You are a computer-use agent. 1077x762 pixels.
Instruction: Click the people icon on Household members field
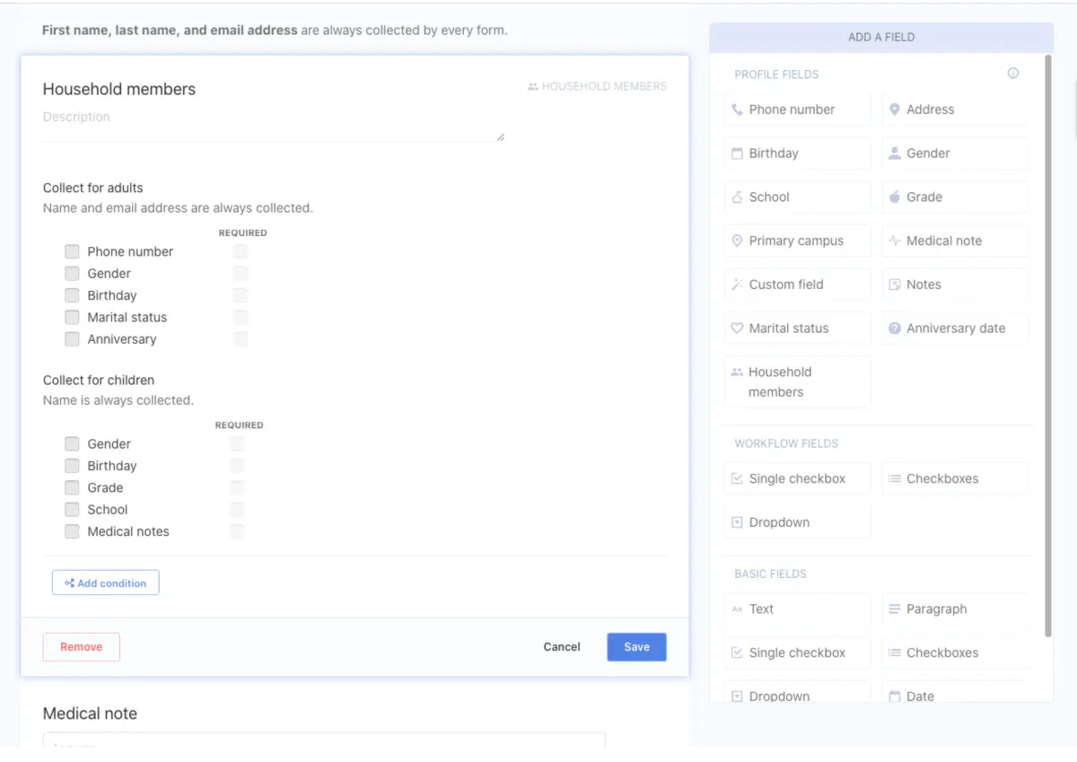pyautogui.click(x=737, y=372)
